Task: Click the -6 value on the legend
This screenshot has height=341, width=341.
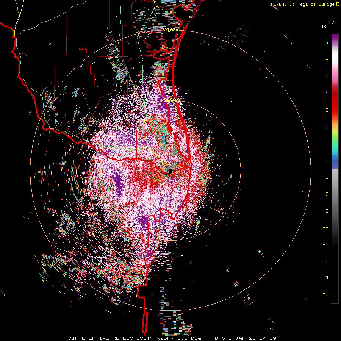Action: [325, 261]
